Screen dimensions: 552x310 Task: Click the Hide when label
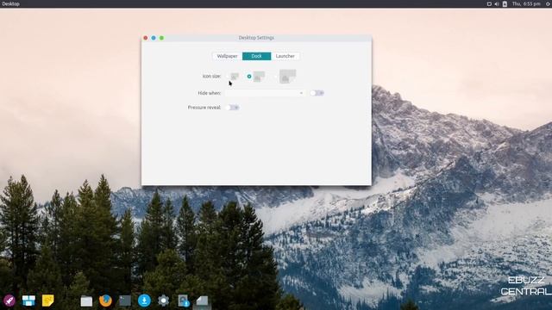click(209, 93)
